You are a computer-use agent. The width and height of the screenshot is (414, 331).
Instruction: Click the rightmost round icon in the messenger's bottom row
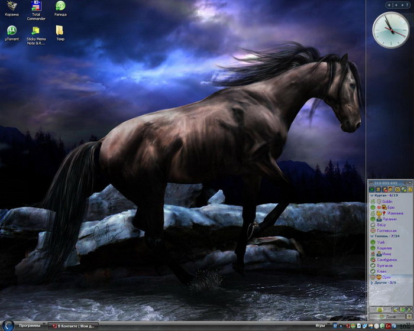click(409, 309)
